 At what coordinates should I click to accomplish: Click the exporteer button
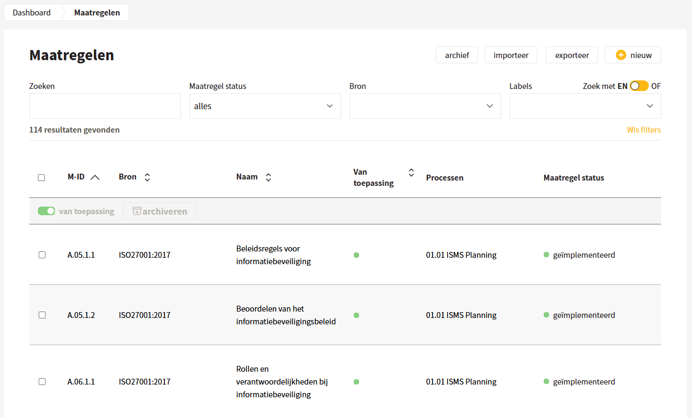pos(572,55)
